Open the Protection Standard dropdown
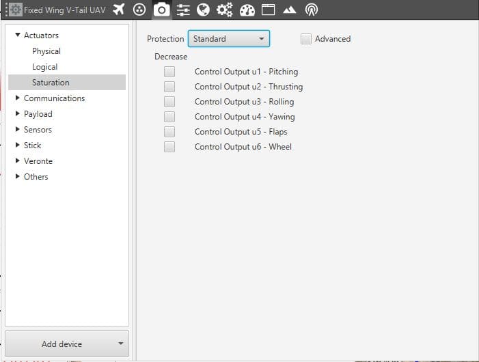Image resolution: width=479 pixels, height=362 pixels. (x=228, y=39)
